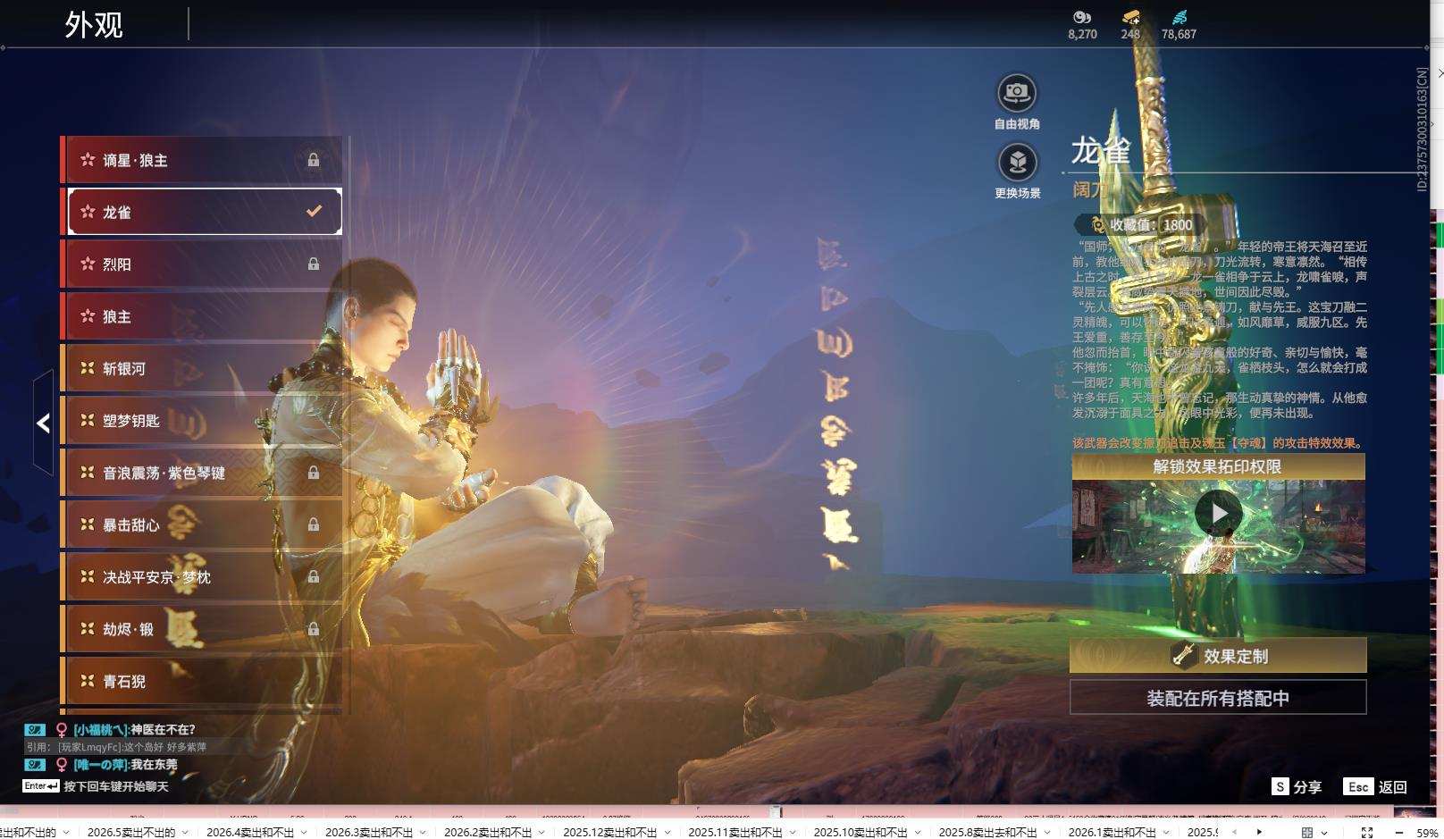Viewport: 1444px width, 839px height.
Task: Click player name 唯一の萍 in chat
Action: (x=101, y=765)
